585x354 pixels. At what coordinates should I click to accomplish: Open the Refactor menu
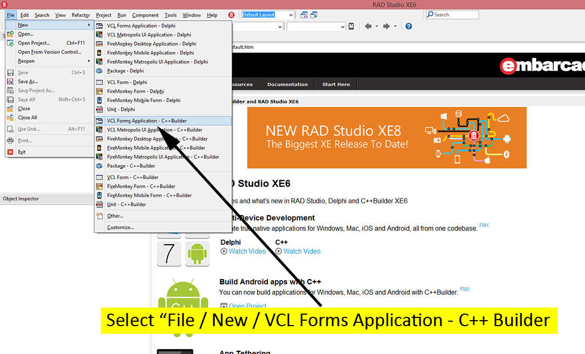81,15
